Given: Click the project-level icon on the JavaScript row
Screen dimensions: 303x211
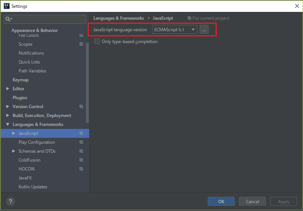Looking at the screenshot, I should [x=81, y=133].
